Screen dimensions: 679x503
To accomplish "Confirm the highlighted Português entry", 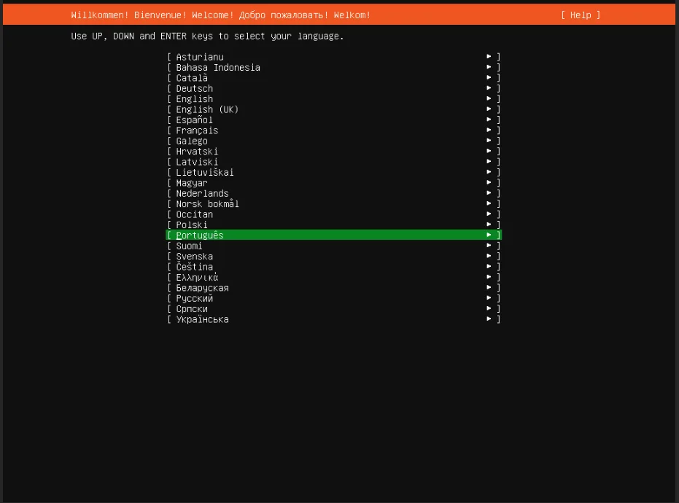I will 333,235.
